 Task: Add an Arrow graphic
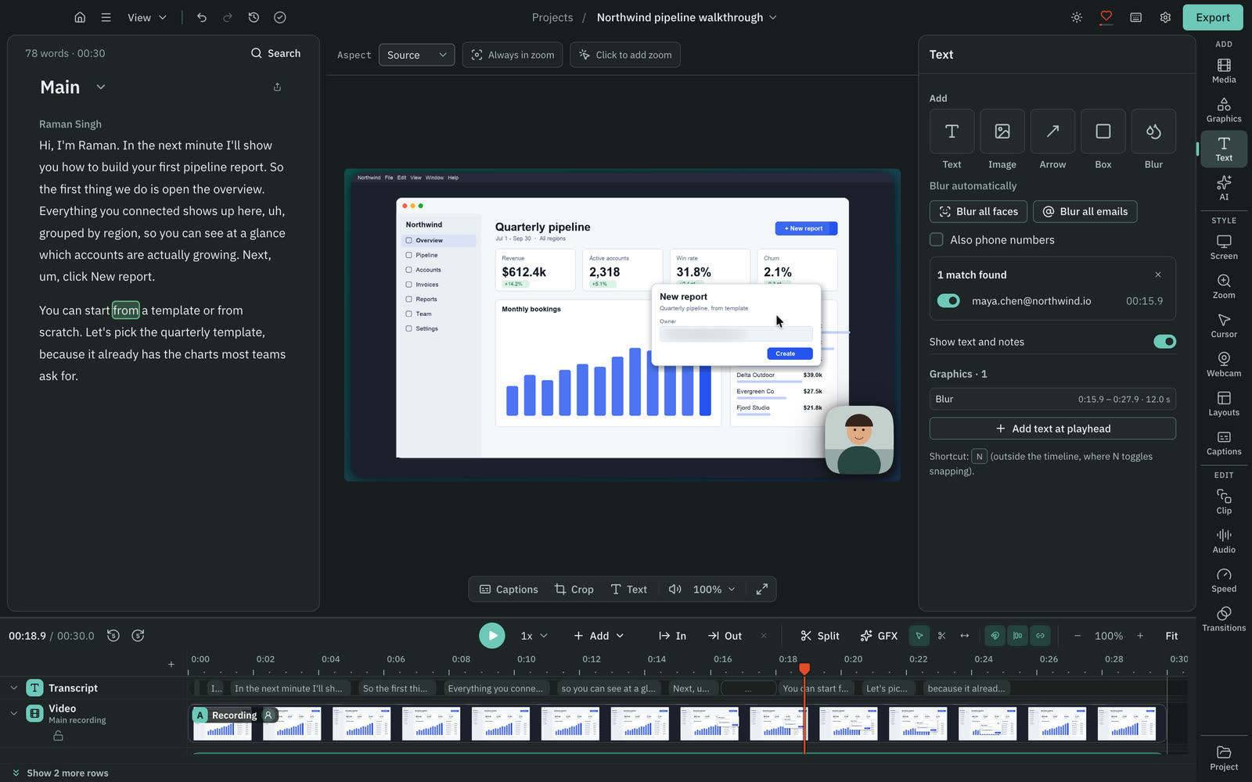pyautogui.click(x=1052, y=131)
